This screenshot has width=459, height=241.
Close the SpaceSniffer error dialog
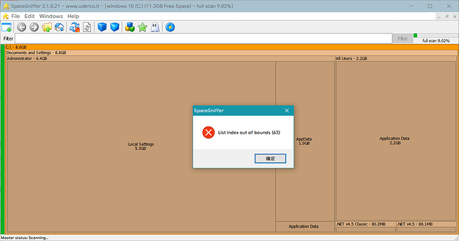point(287,111)
